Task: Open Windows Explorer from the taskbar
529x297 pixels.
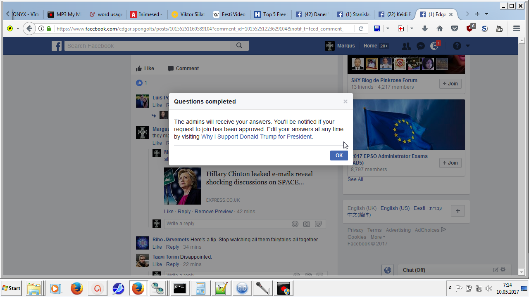Action: (34, 288)
